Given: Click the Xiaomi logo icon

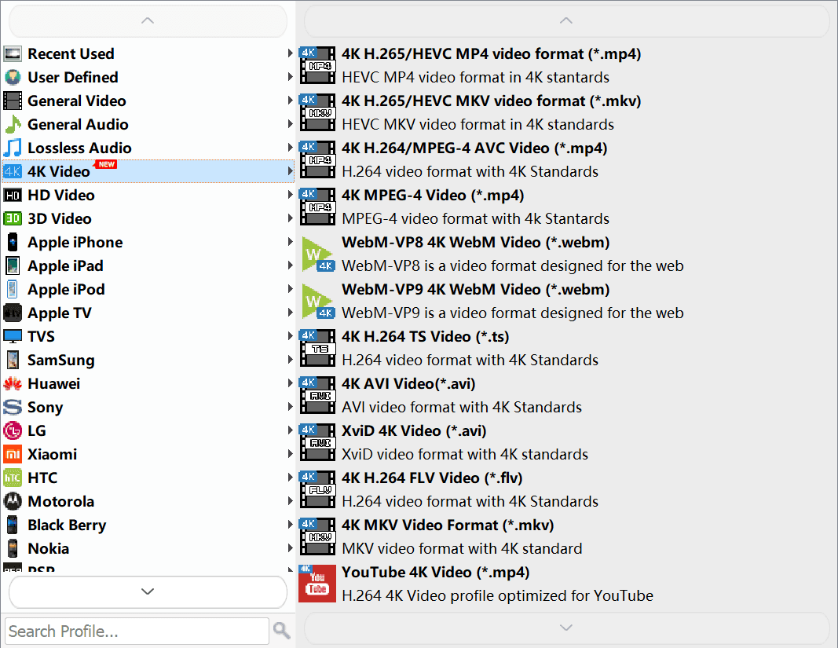Looking at the screenshot, I should pyautogui.click(x=13, y=454).
